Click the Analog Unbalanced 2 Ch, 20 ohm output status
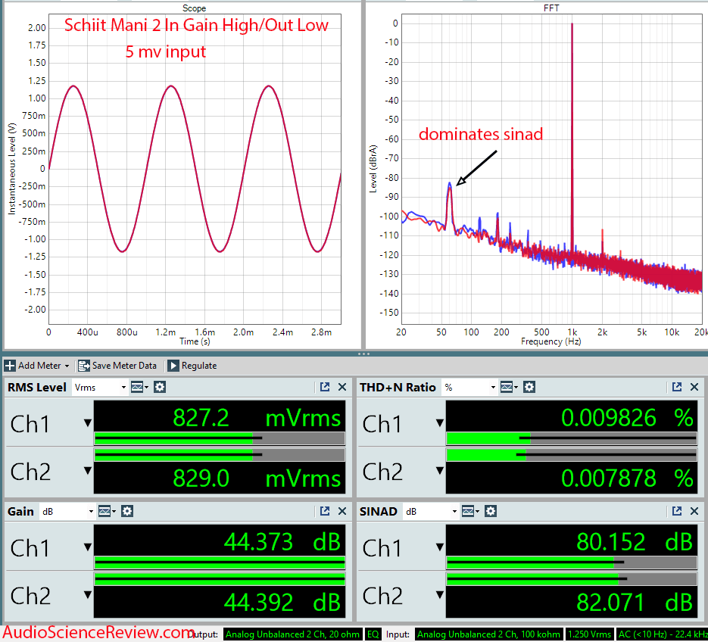This screenshot has height=642, width=708. [292, 634]
